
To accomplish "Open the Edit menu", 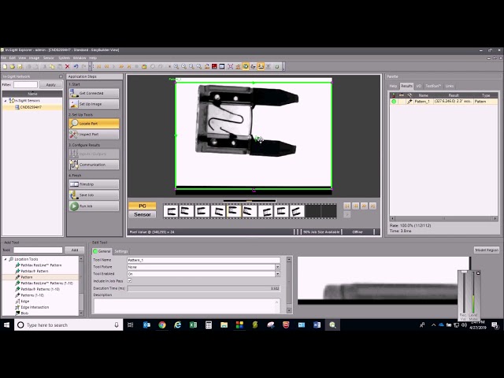I will [x=13, y=57].
